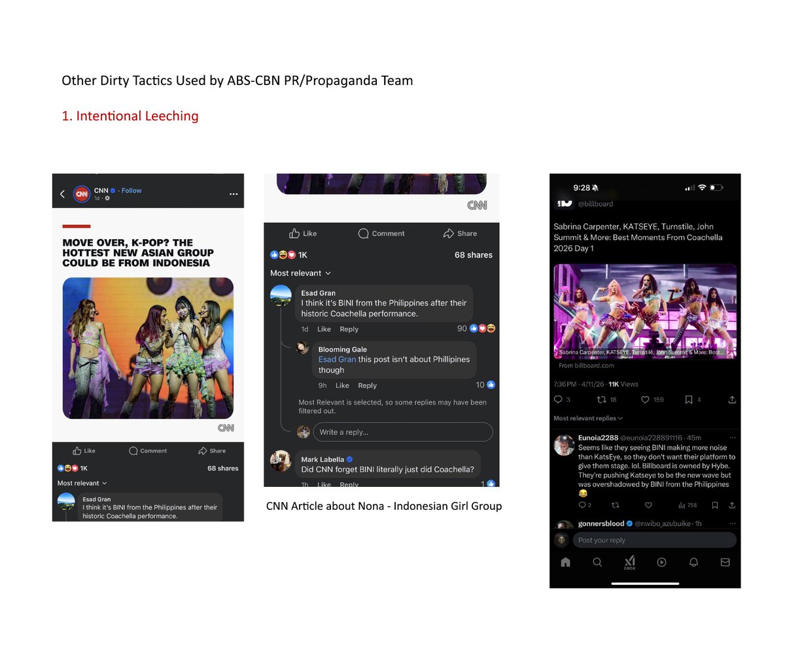The image size is (785, 649).
Task: Open the Notifications bell tab in X
Action: click(693, 562)
